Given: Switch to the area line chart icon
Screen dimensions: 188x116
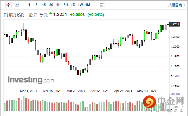Looking at the screenshot, I should click(x=17, y=5).
